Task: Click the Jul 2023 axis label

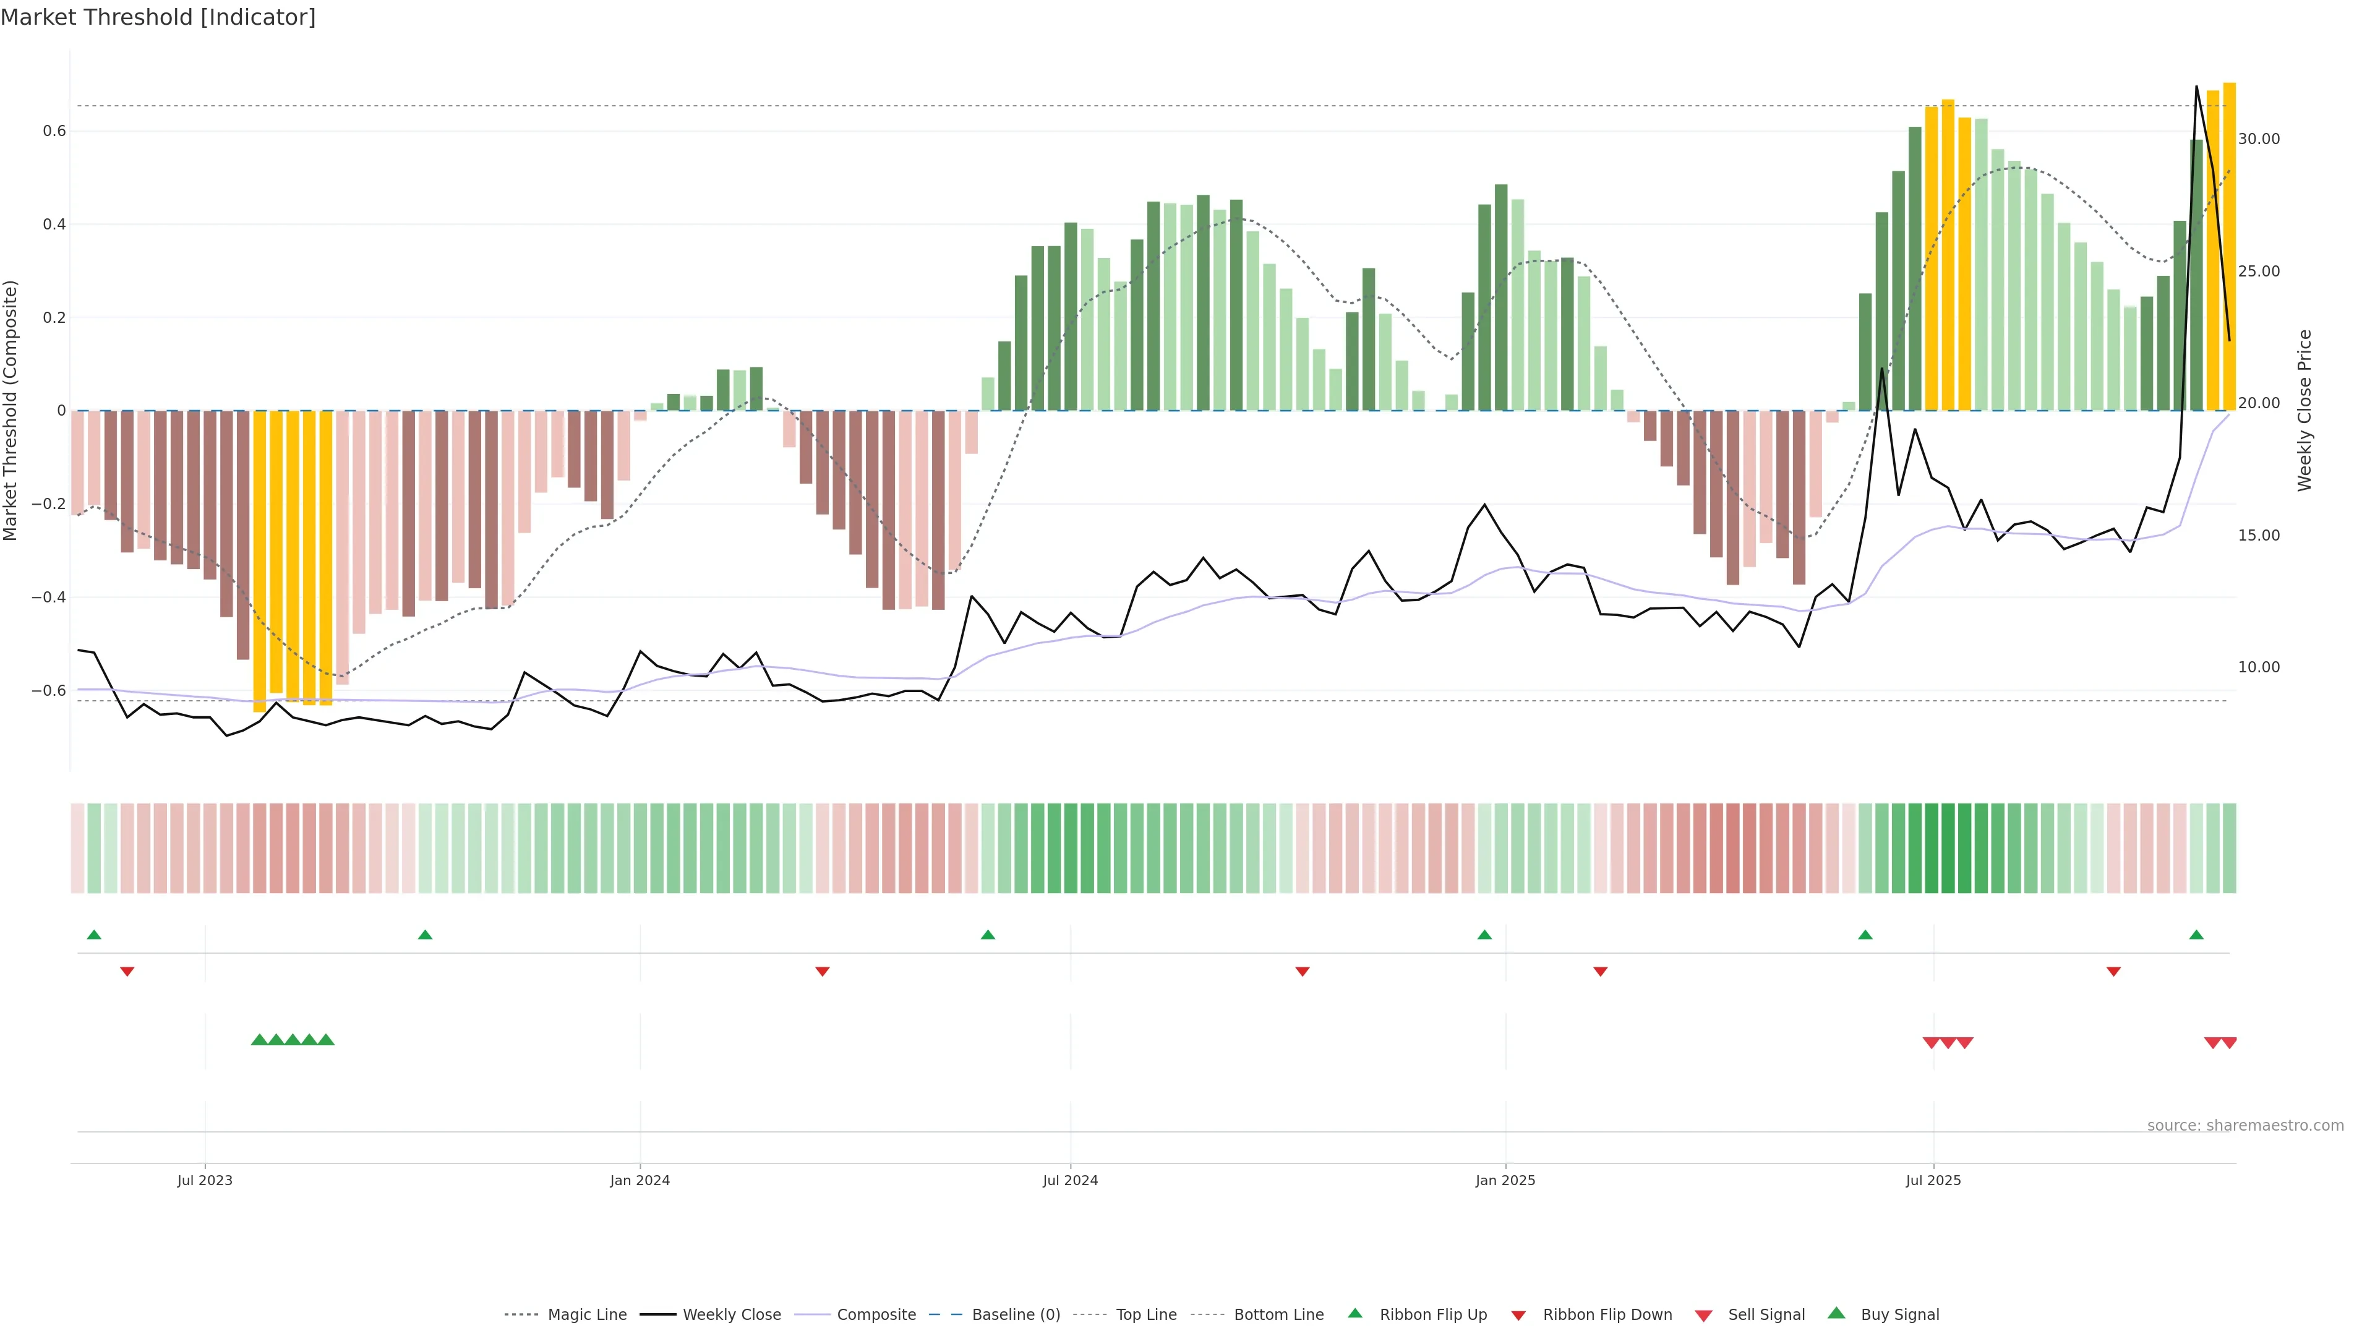Action: coord(205,1180)
